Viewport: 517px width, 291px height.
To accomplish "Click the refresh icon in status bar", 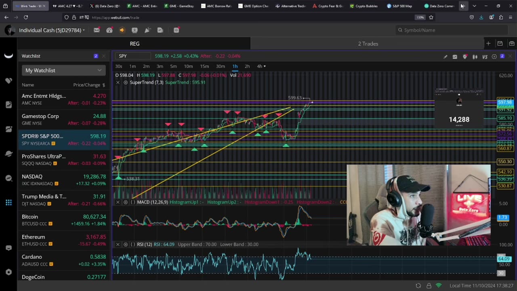I will (418, 286).
